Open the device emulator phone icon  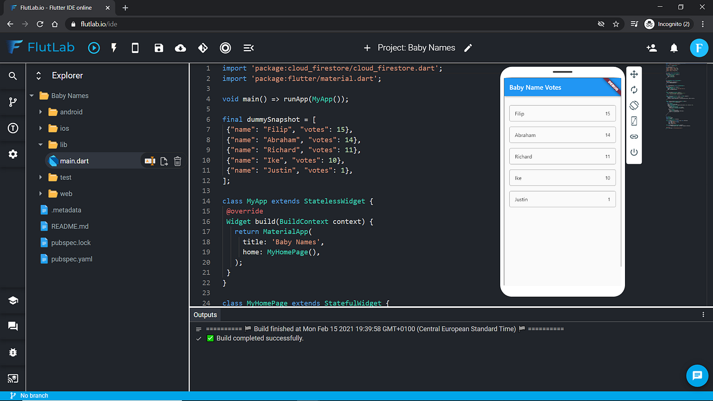[x=135, y=48]
